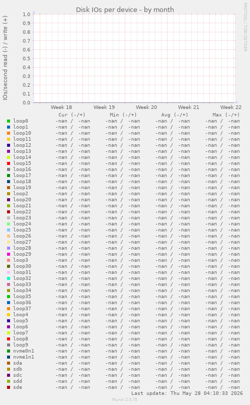Click the Cur (-/+) column header
Viewport: 250px width, 405px height.
point(72,115)
